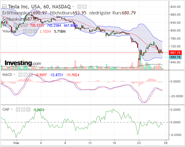
Task: Open dropdown arrow next to NASDAQ title
Action: pyautogui.click(x=73, y=7)
